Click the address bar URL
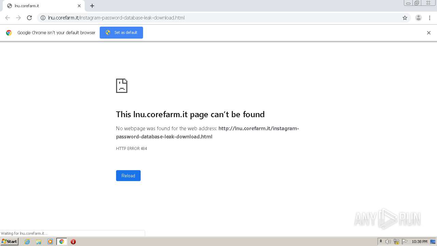The width and height of the screenshot is (437, 246). [116, 18]
